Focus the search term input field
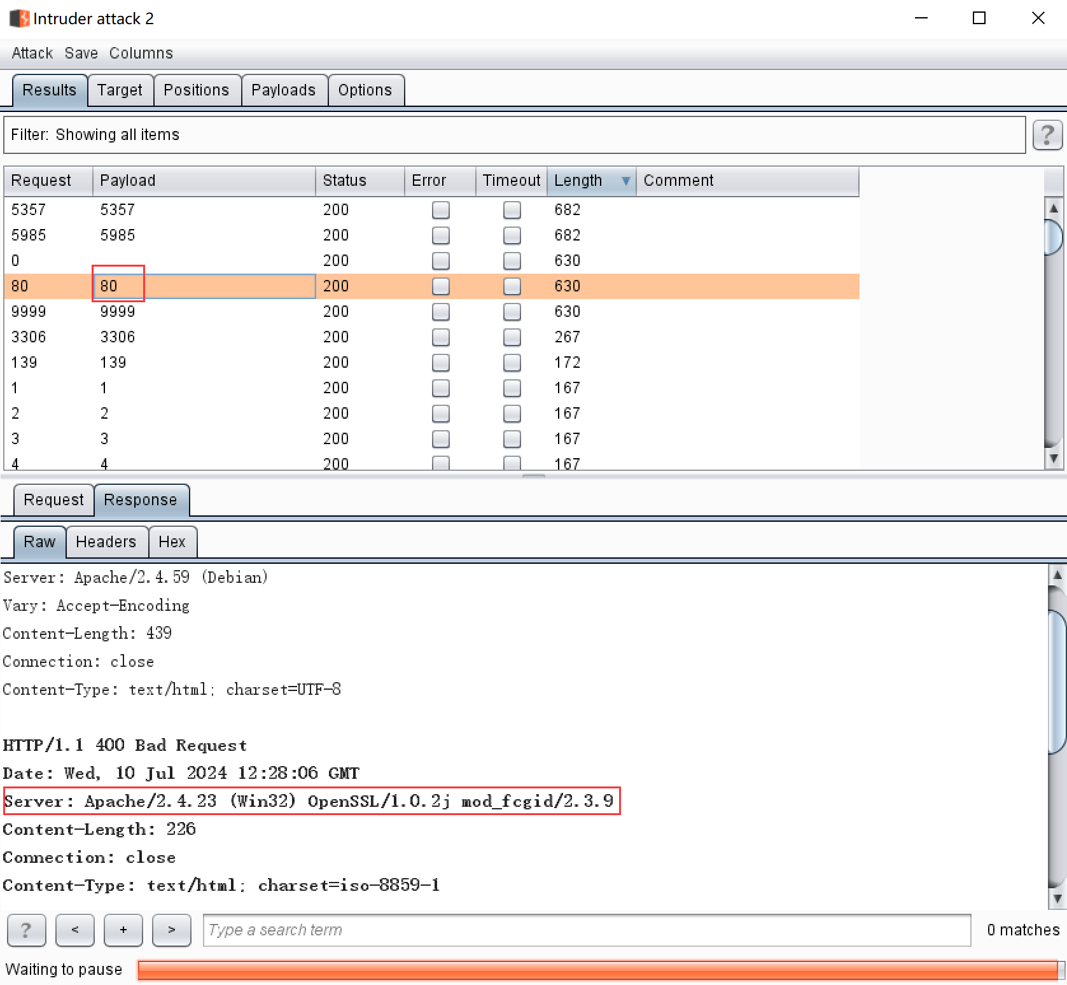Viewport: 1067px width, 985px height. pos(587,930)
